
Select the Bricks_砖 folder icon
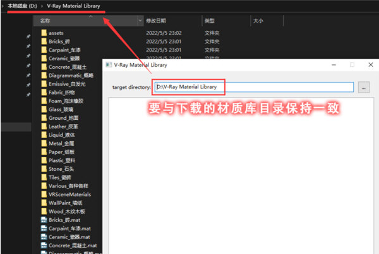coord(44,41)
